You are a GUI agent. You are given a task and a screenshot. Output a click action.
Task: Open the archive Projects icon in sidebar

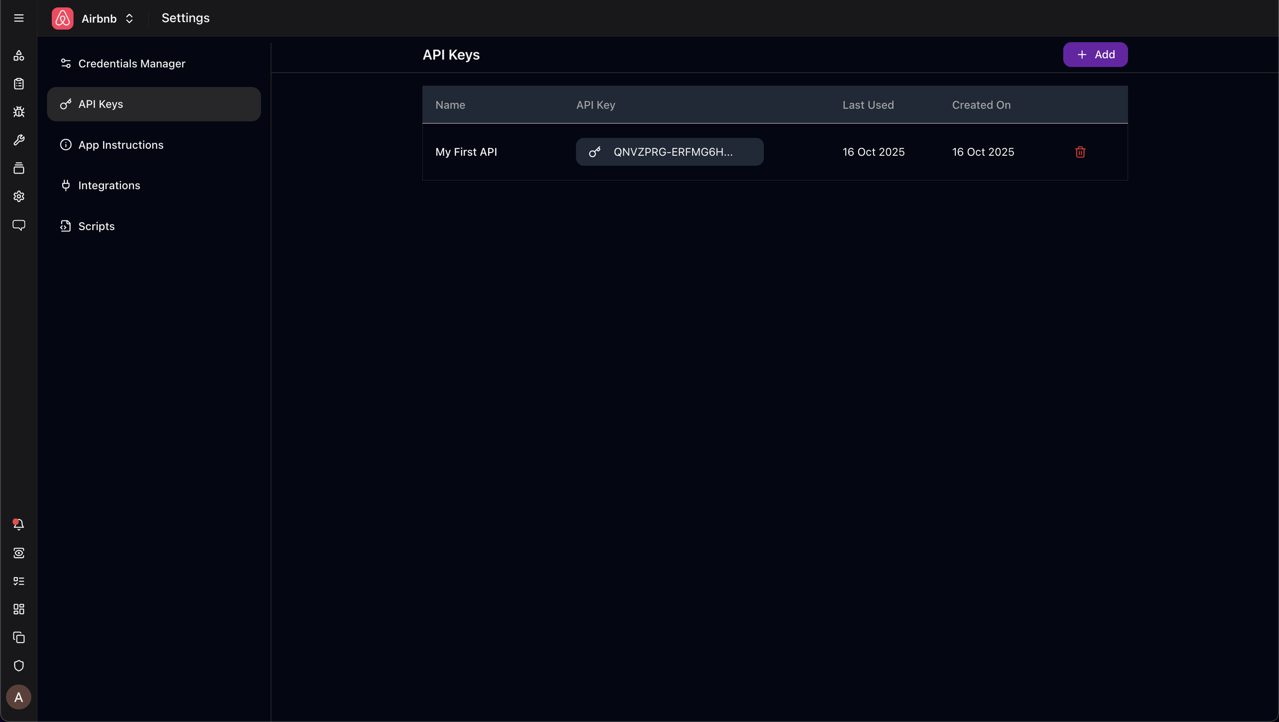19,168
